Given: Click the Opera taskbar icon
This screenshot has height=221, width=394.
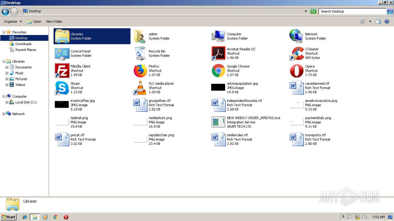Looking at the screenshot, I should pos(66,217).
